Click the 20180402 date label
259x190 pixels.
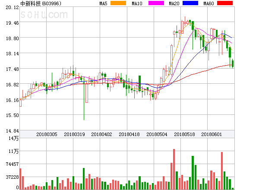101,134
